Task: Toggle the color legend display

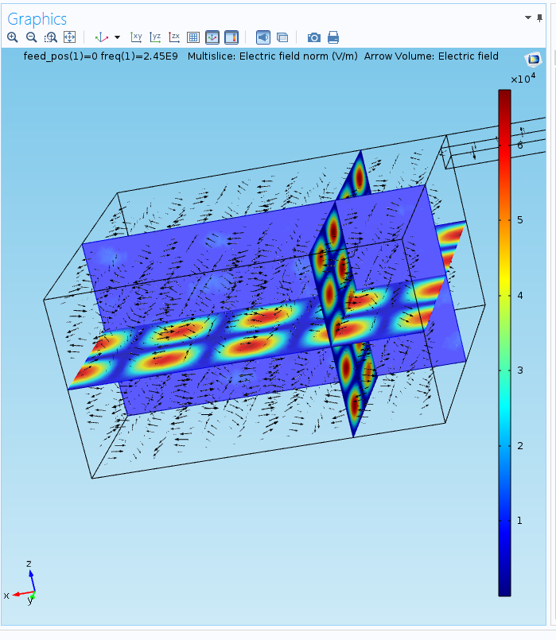Action: click(231, 37)
